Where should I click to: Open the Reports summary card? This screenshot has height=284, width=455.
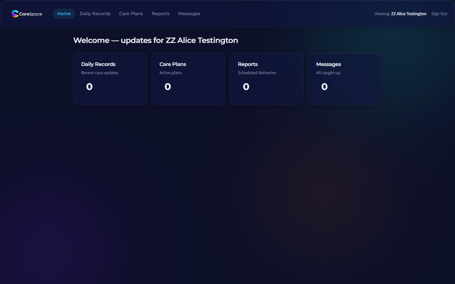267,79
